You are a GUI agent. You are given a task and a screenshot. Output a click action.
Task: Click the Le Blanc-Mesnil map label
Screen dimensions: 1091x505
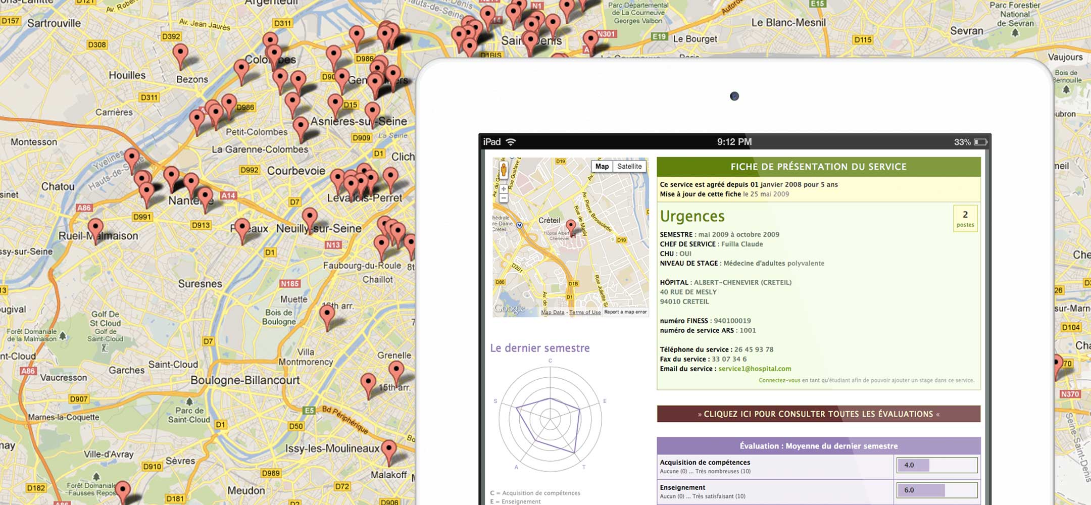click(x=788, y=22)
